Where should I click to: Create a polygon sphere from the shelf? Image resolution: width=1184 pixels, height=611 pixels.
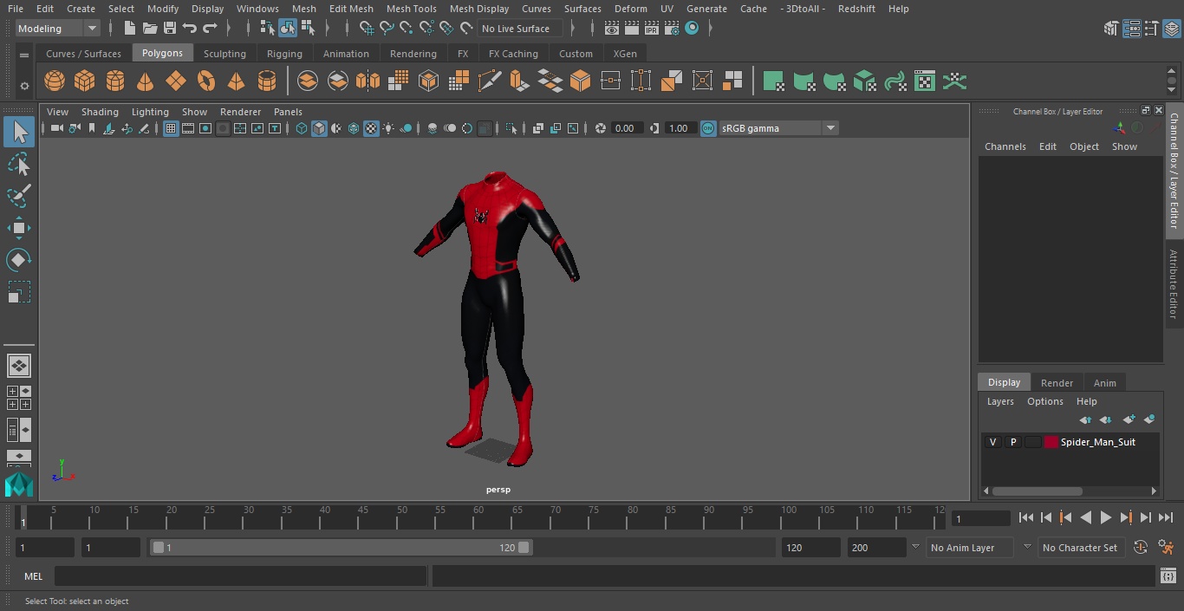pyautogui.click(x=55, y=81)
